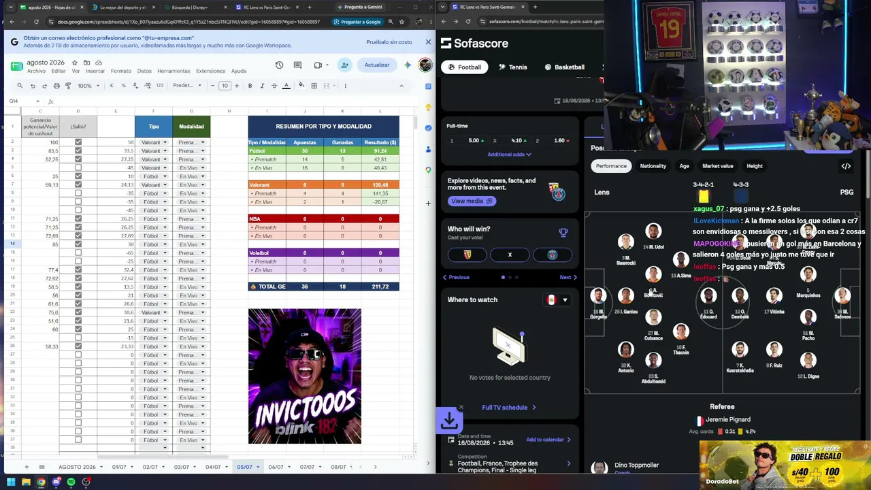Open the zoom 100% dropdown
Screen dimensions: 871x490
click(x=87, y=86)
